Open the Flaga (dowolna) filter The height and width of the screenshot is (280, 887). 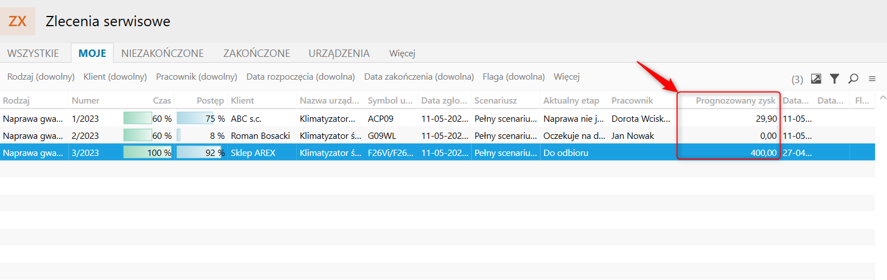[x=513, y=77]
